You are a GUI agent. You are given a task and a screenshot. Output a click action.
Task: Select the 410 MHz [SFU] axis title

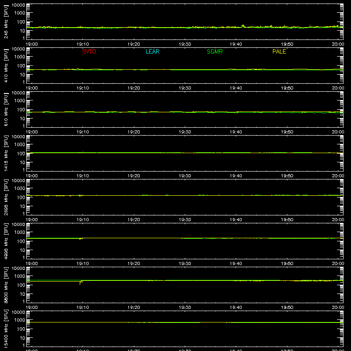pyautogui.click(x=6, y=65)
